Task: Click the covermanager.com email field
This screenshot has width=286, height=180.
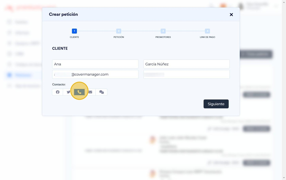Action: click(95, 74)
